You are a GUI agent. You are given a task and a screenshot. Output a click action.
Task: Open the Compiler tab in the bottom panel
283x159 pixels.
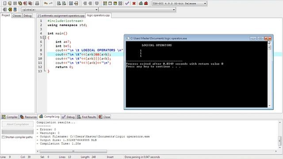[10, 117]
